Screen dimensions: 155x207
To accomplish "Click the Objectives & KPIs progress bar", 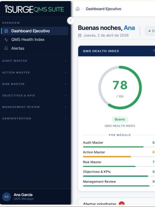I will 119,176.
